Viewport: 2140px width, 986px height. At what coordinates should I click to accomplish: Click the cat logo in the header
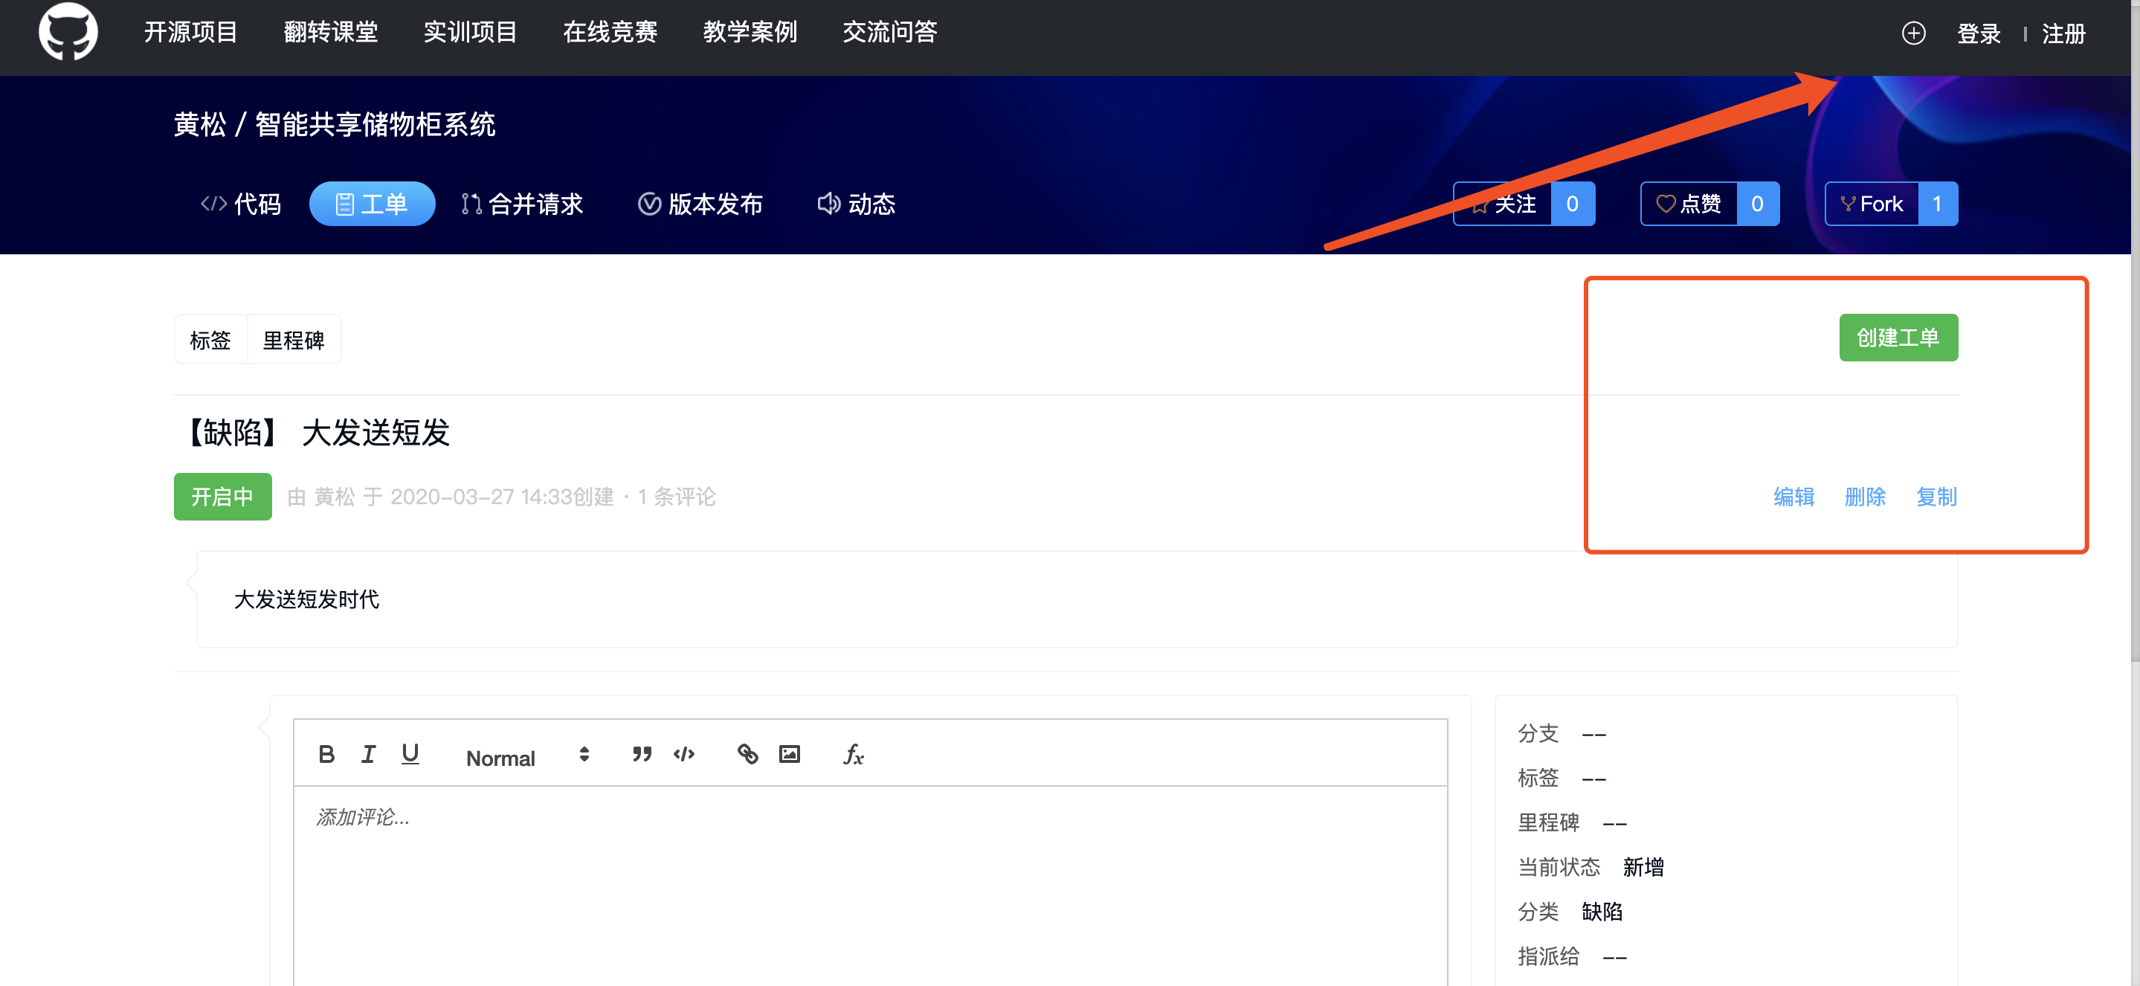68,31
